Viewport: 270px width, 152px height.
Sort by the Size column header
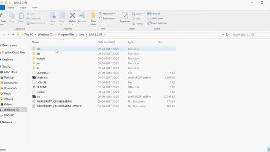pyautogui.click(x=160, y=42)
